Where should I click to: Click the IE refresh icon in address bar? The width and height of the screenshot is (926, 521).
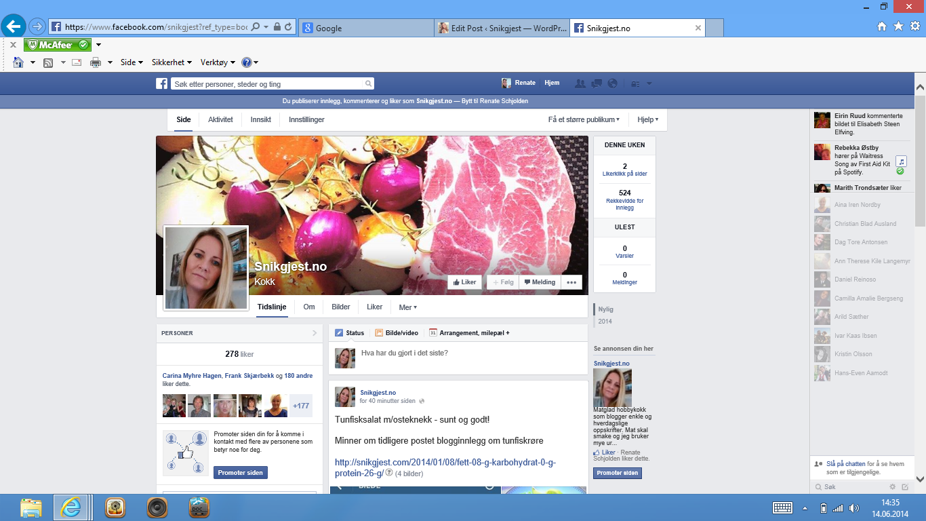tap(288, 27)
